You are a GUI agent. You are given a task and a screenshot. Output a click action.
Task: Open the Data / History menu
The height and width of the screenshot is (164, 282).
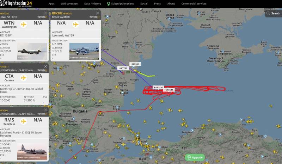tap(93, 4)
